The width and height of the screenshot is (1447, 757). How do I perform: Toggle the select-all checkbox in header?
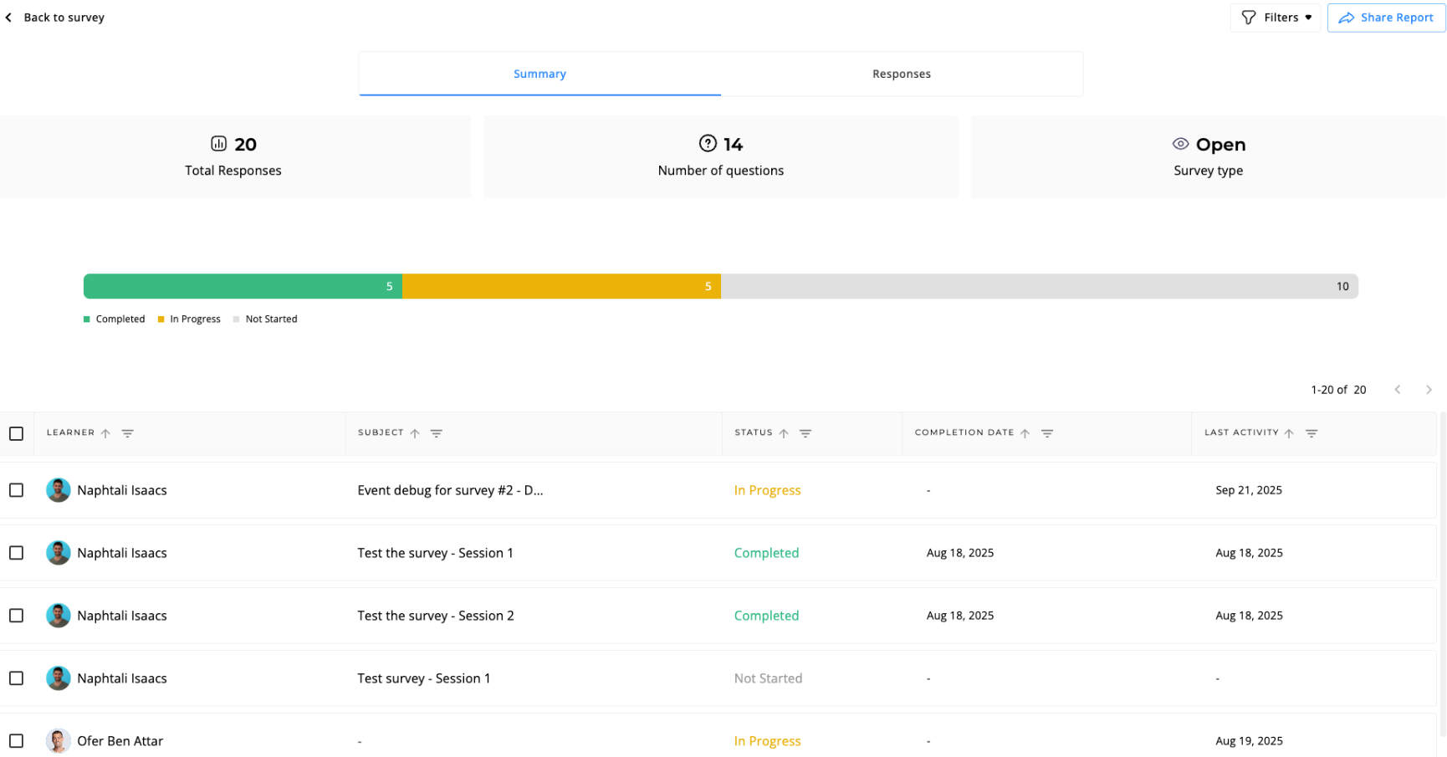click(16, 433)
